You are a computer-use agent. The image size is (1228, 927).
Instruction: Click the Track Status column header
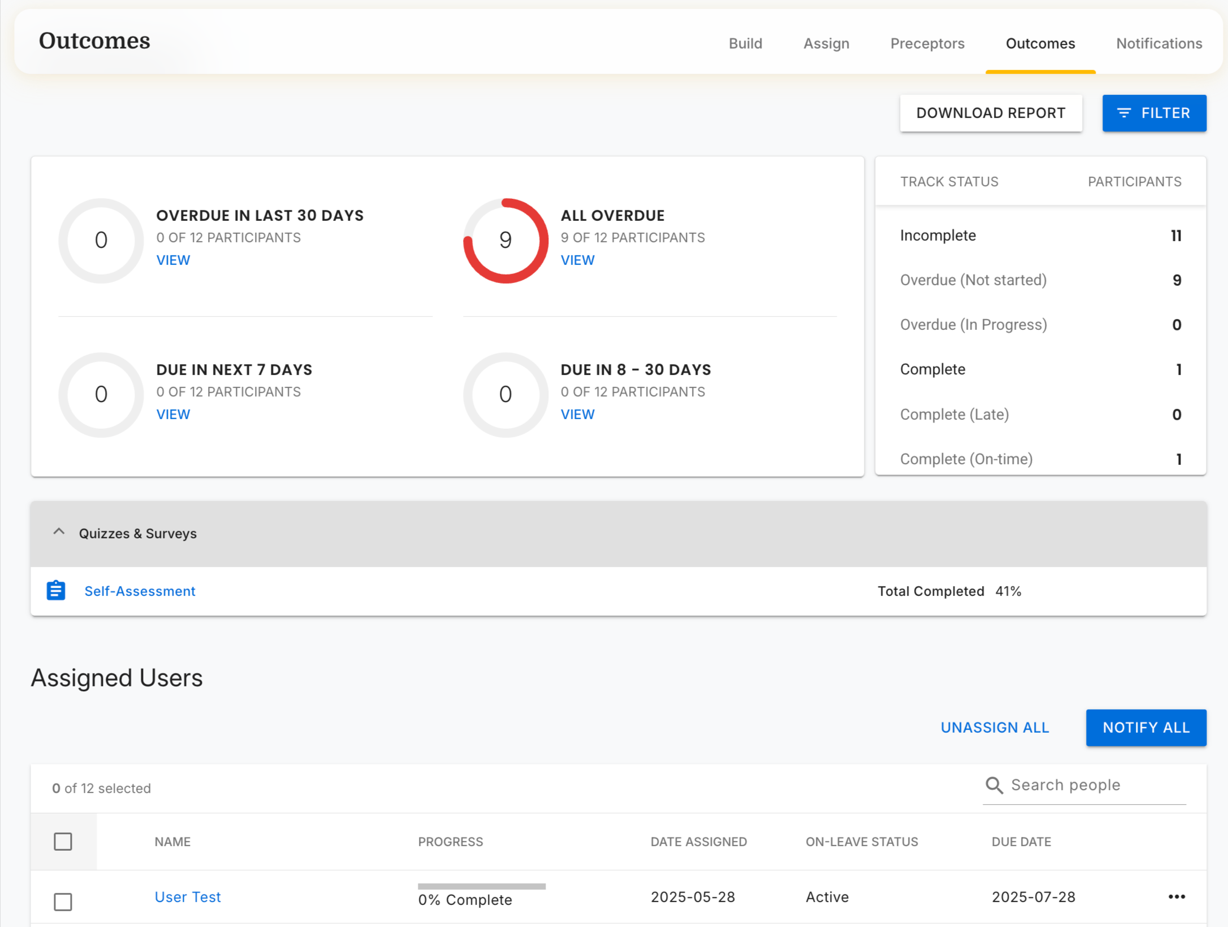coord(949,181)
